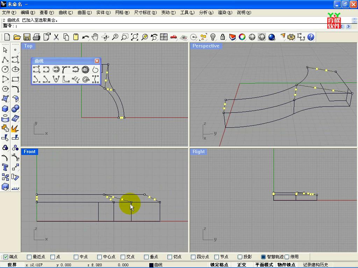Select the Pan hand tool
The image size is (358, 268).
click(x=95, y=37)
